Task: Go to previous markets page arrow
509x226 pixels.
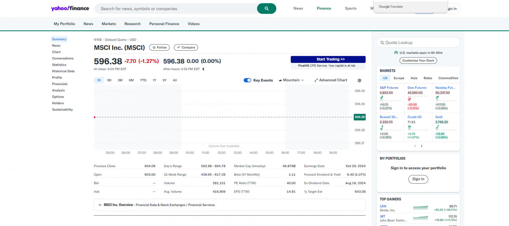Action: (x=415, y=146)
